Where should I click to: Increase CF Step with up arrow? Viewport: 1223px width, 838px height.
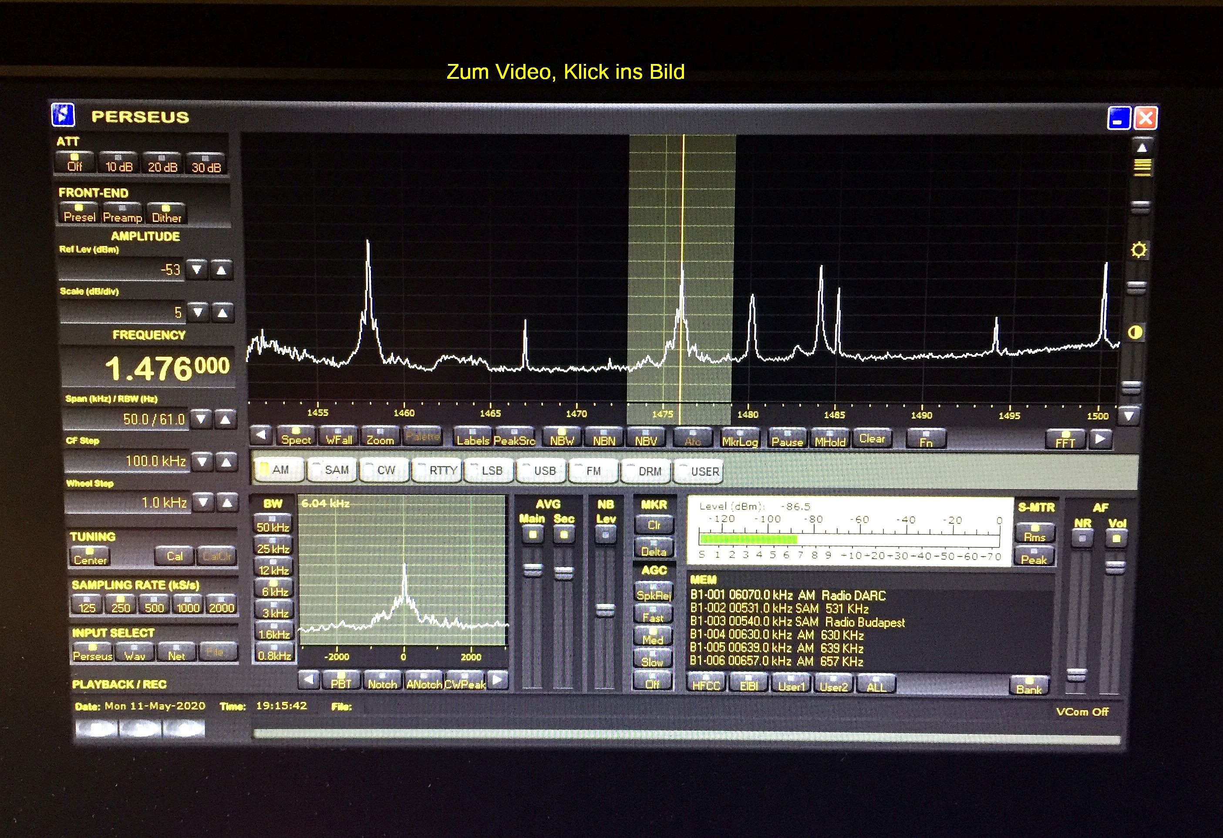pos(226,462)
